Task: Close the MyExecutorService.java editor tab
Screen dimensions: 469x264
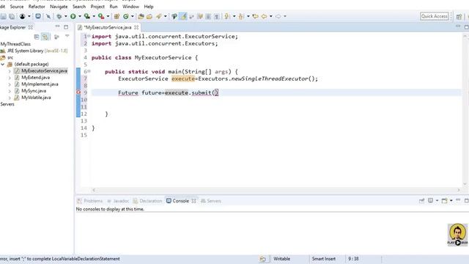Action: [136, 27]
